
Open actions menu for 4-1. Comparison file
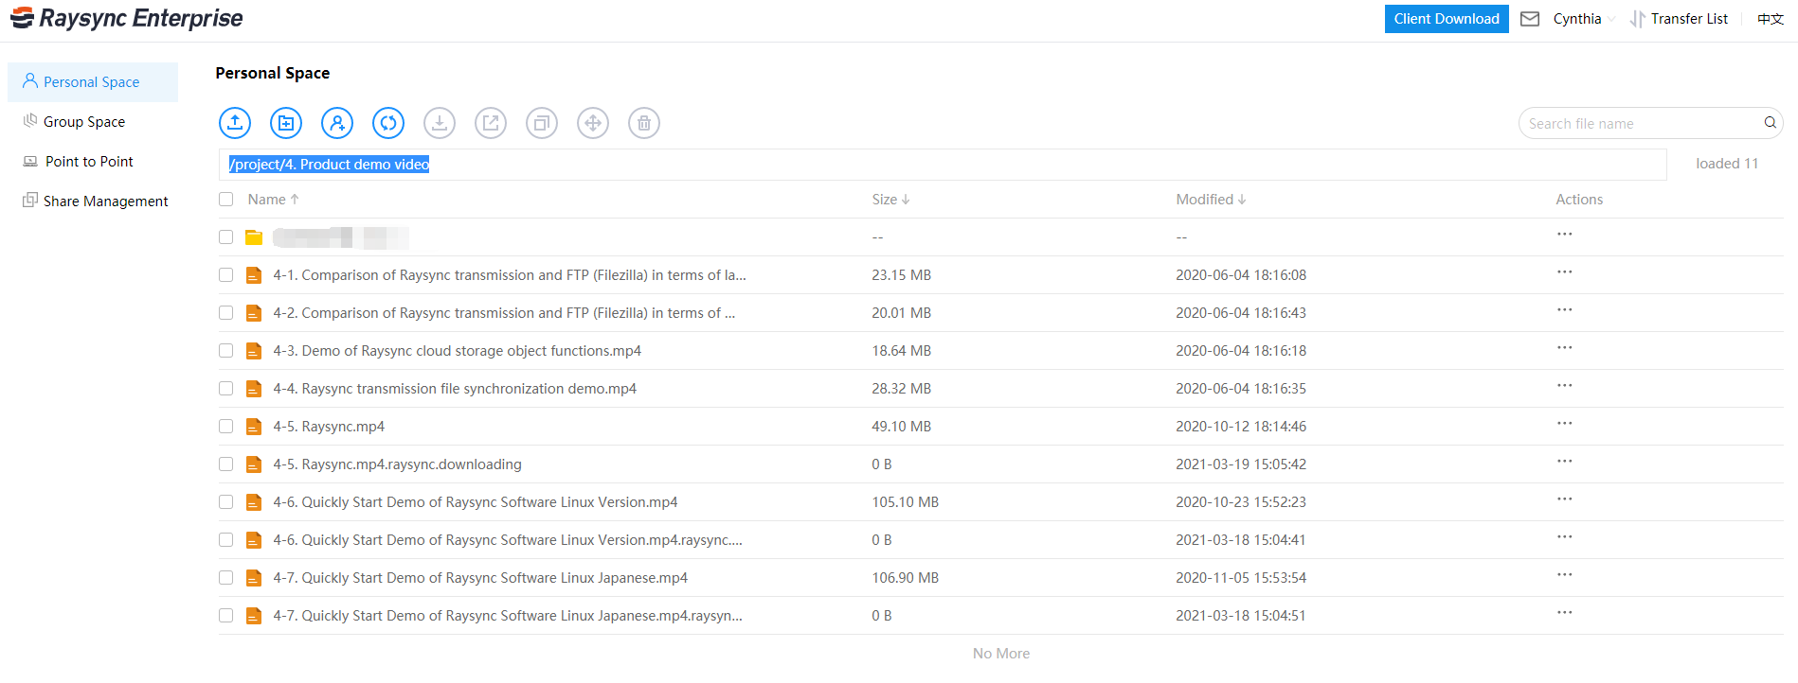pyautogui.click(x=1564, y=272)
